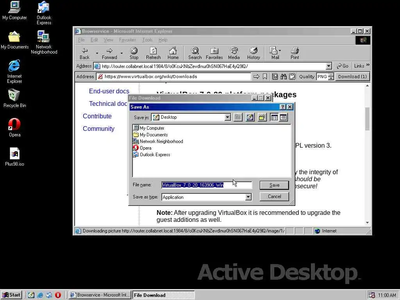
Task: Click the Browservice binoculars find icon
Action: pyautogui.click(x=284, y=77)
